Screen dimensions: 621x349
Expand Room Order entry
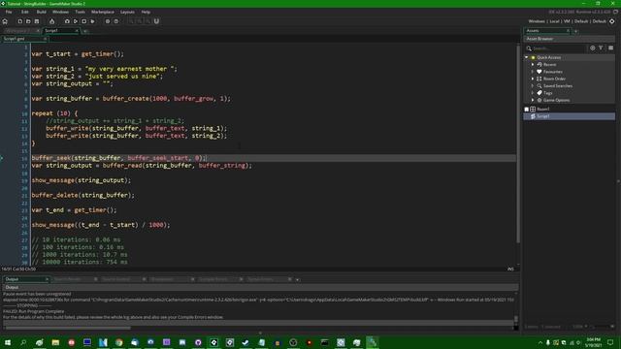click(533, 79)
